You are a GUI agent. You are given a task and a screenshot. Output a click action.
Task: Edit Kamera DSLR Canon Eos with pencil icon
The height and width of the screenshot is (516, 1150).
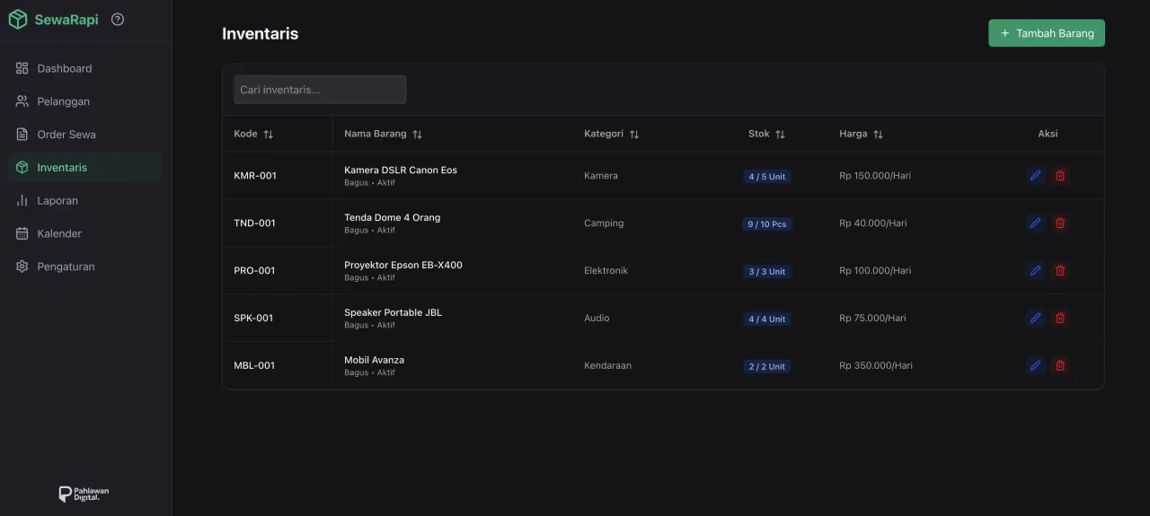1035,176
